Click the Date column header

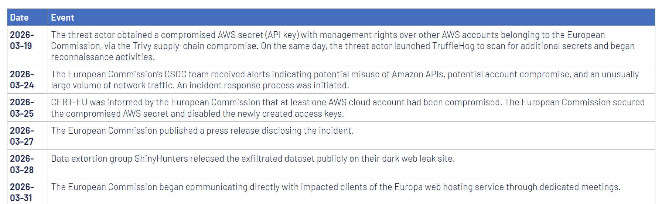coord(19,17)
